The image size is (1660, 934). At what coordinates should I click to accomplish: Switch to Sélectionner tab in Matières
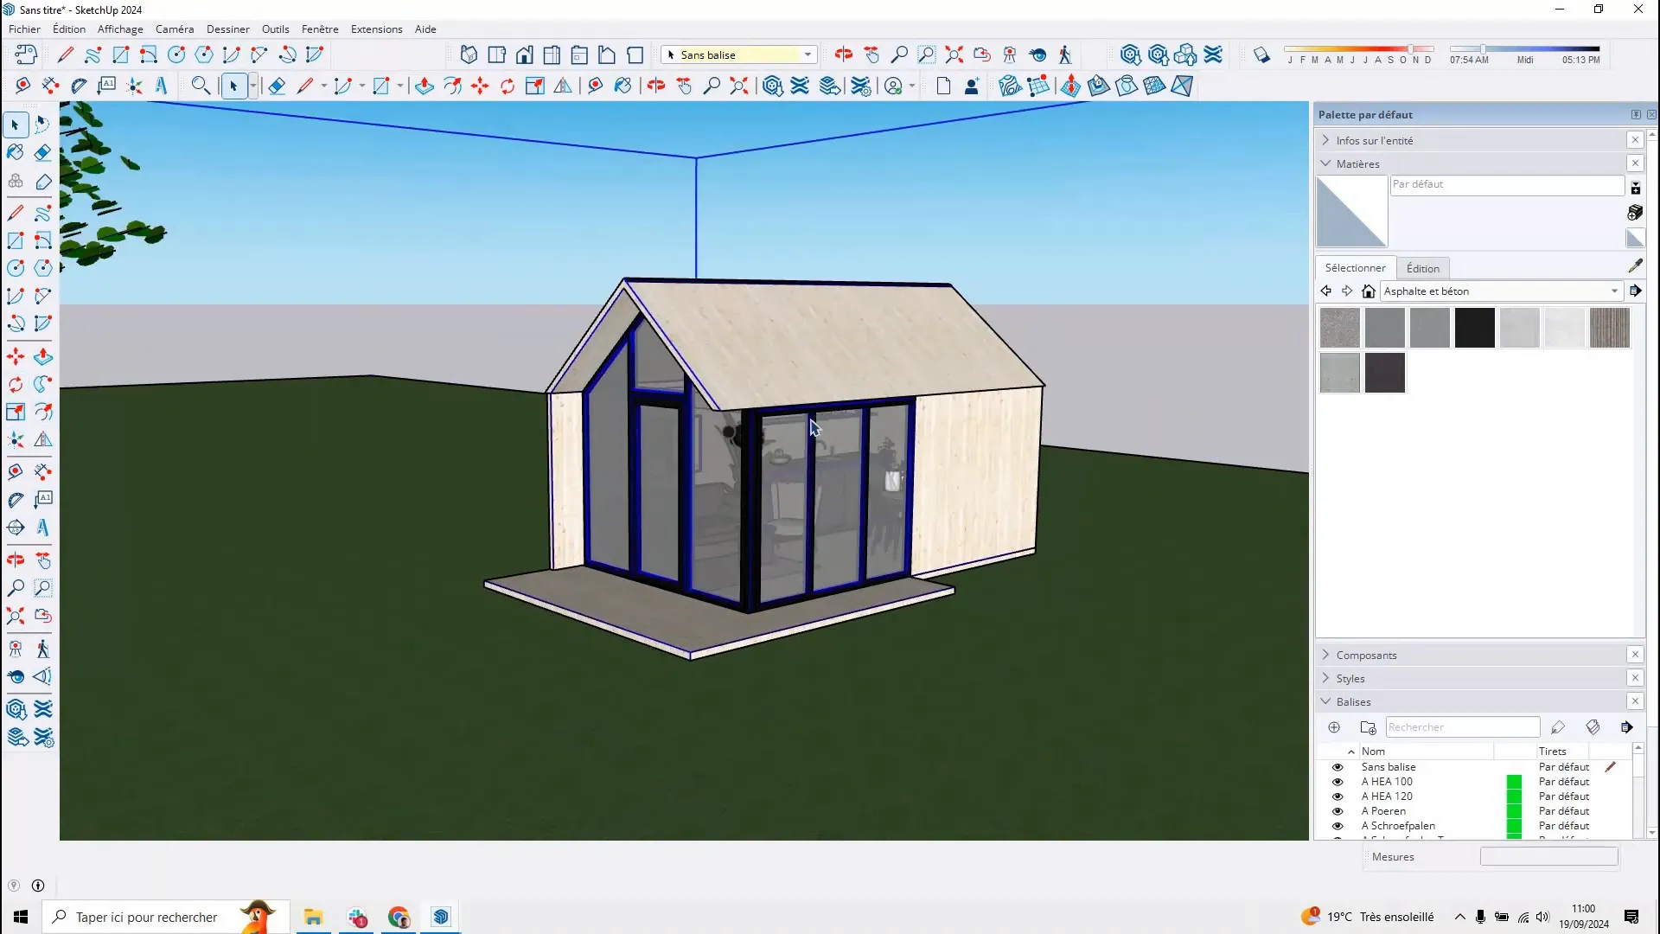click(x=1355, y=268)
